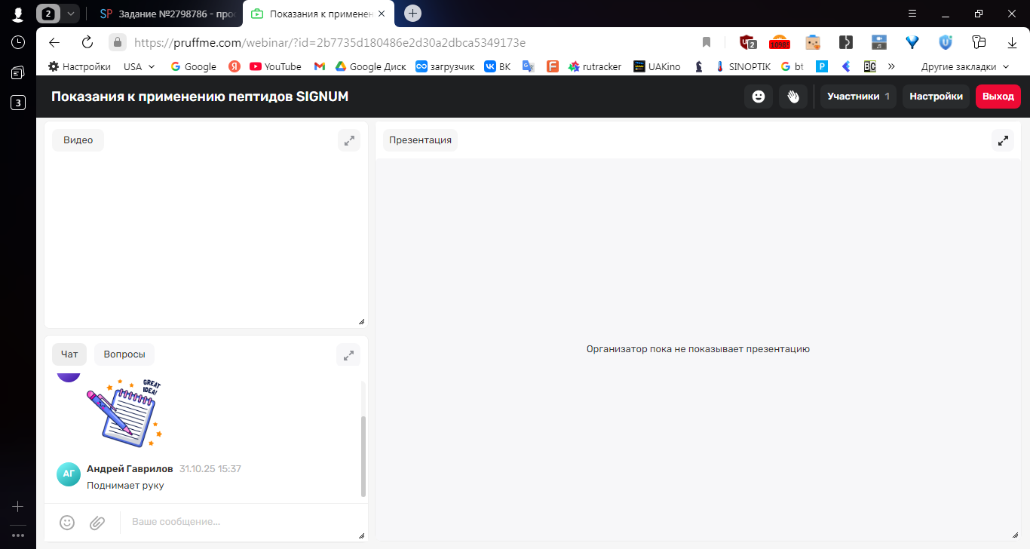
Task: Open the tab counter box showing 3 in the sidebar
Action: 18,103
